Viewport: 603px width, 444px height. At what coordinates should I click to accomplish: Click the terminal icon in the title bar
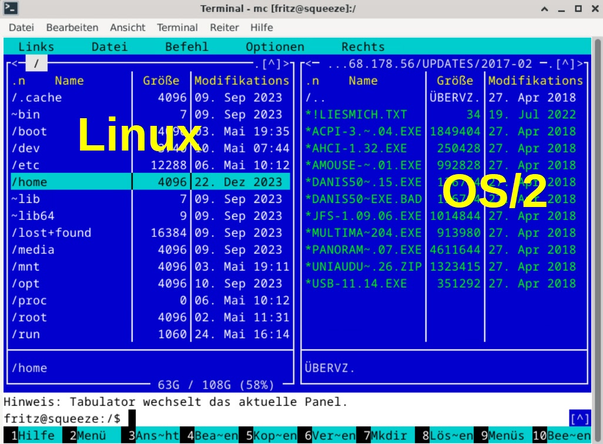(11, 8)
